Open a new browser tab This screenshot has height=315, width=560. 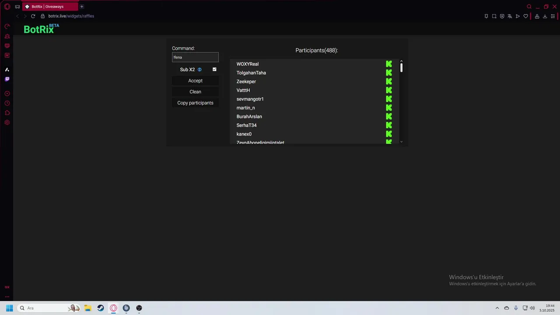click(82, 7)
